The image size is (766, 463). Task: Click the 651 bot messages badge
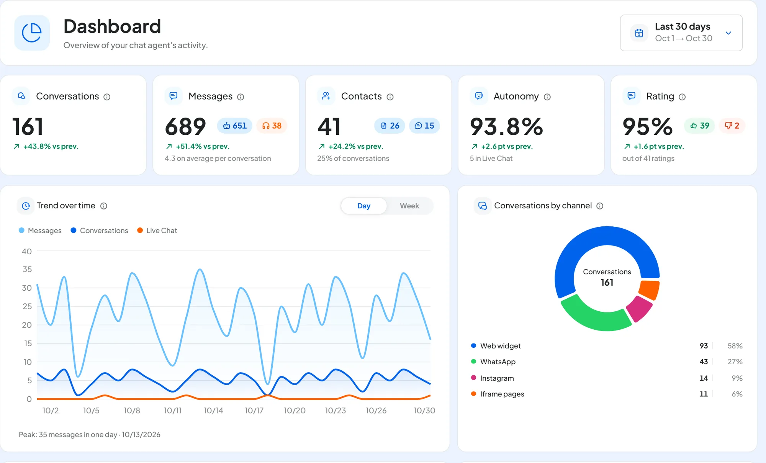[x=235, y=126]
